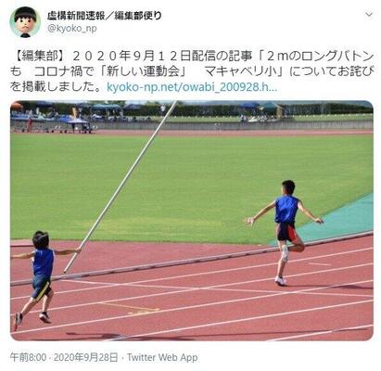
Task: Open the 虚構新聞速報／編集部便り display name
Action: tap(105, 16)
